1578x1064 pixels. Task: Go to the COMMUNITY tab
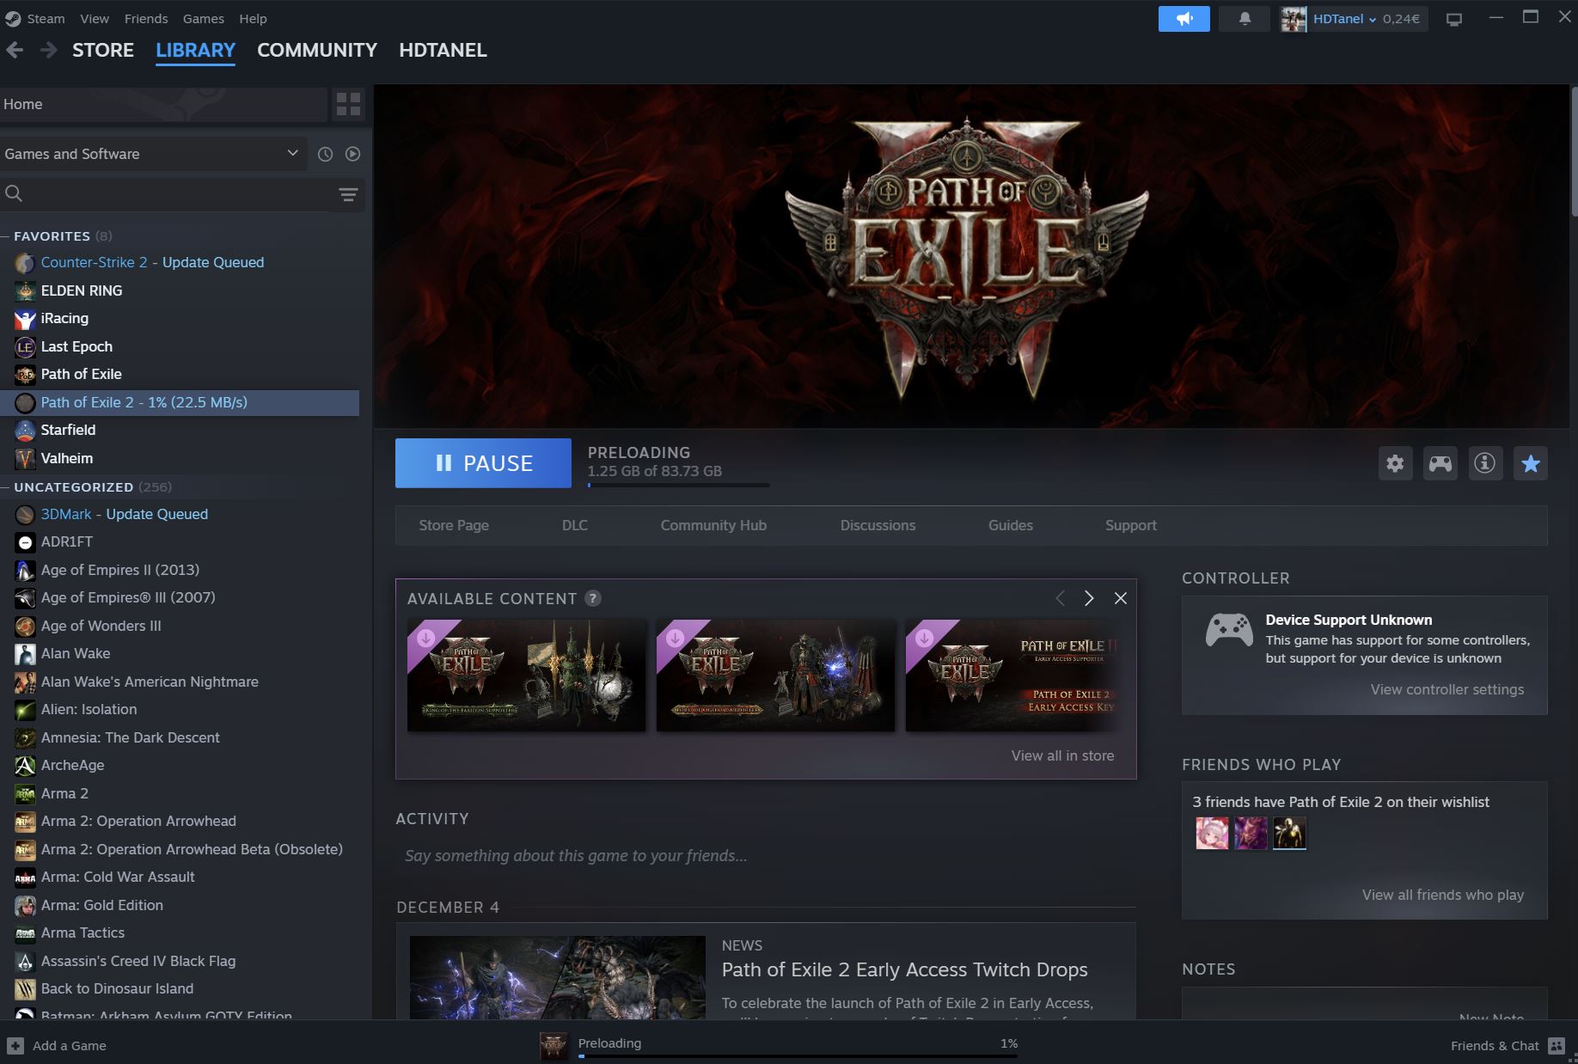click(317, 50)
